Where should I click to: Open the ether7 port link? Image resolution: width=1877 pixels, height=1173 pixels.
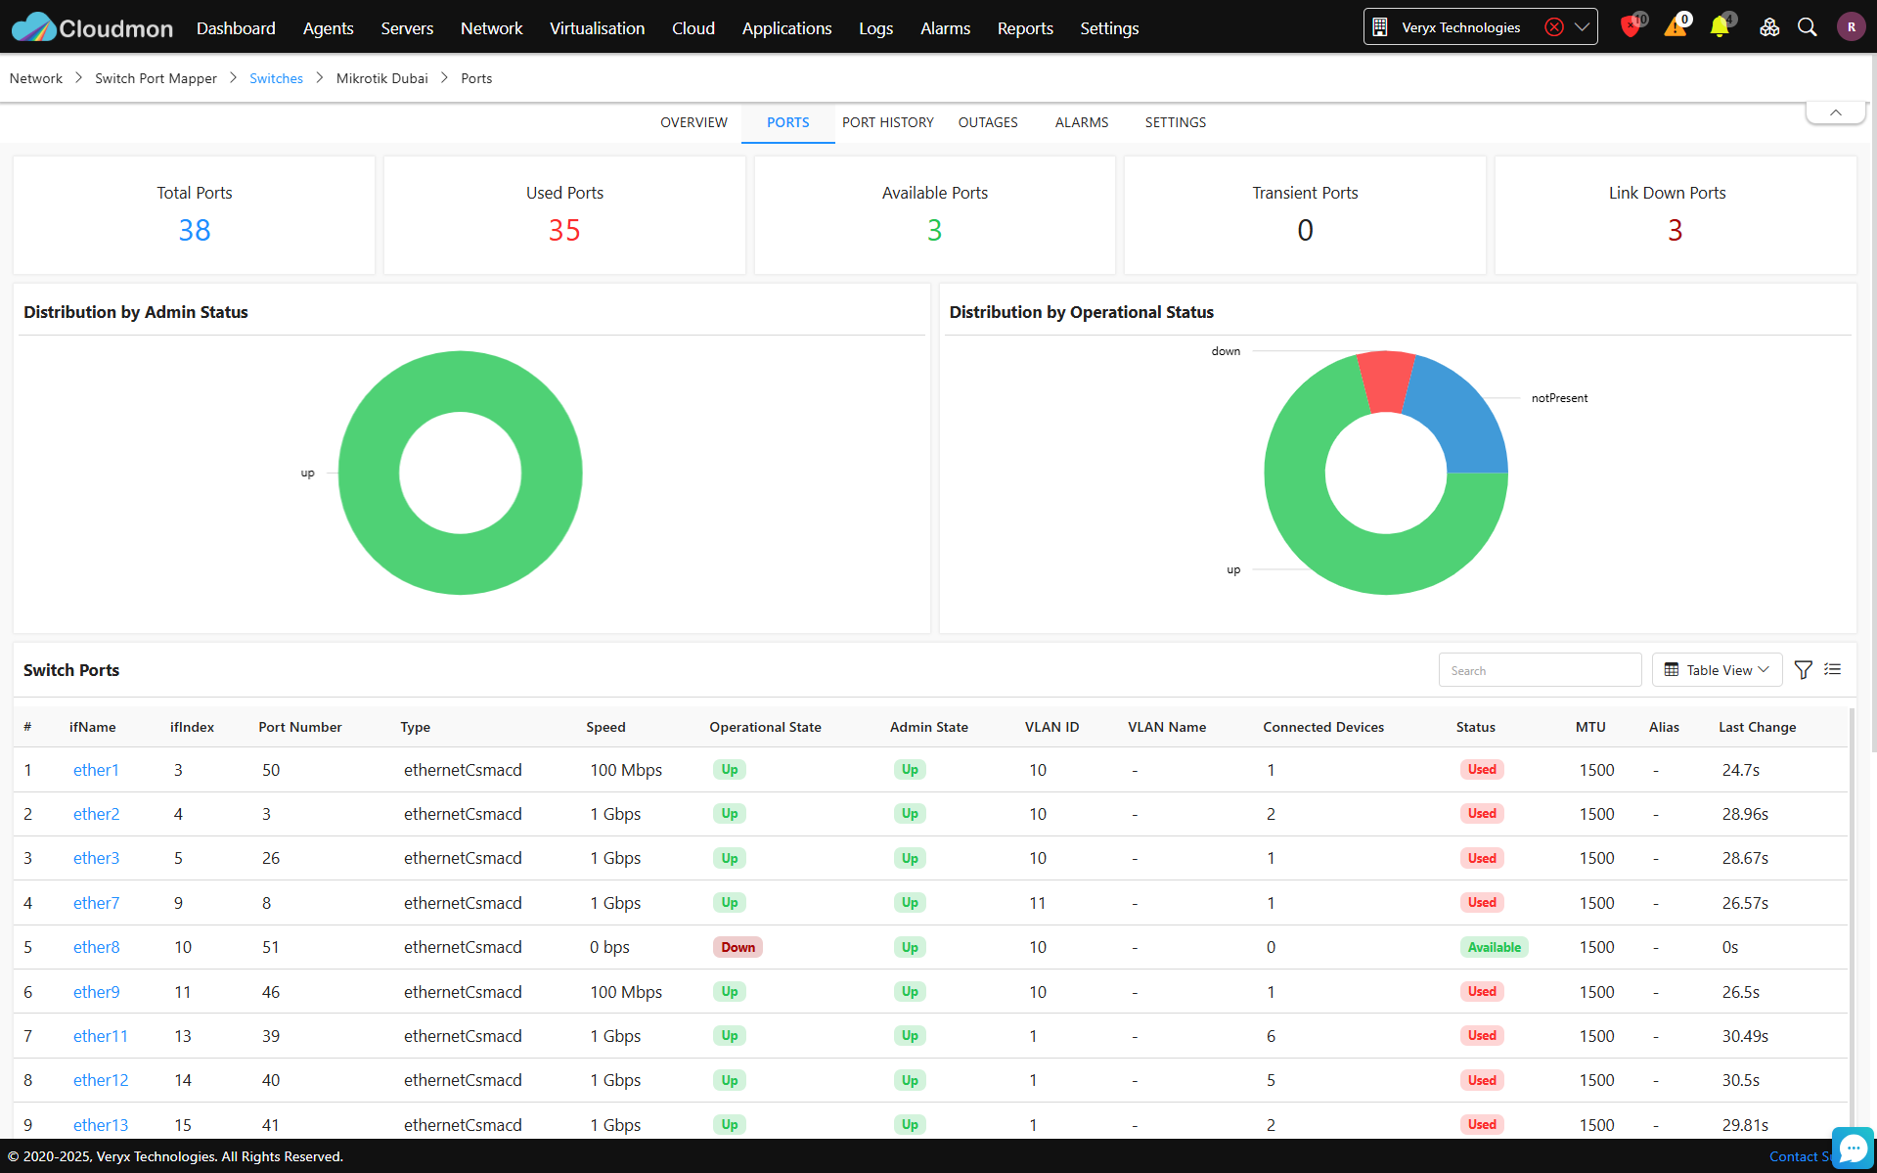[x=96, y=903]
